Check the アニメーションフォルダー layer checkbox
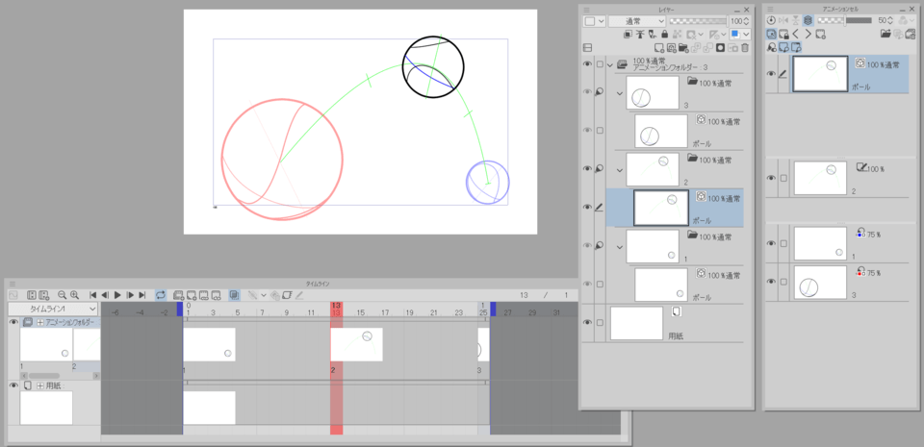924x447 pixels. click(x=600, y=64)
